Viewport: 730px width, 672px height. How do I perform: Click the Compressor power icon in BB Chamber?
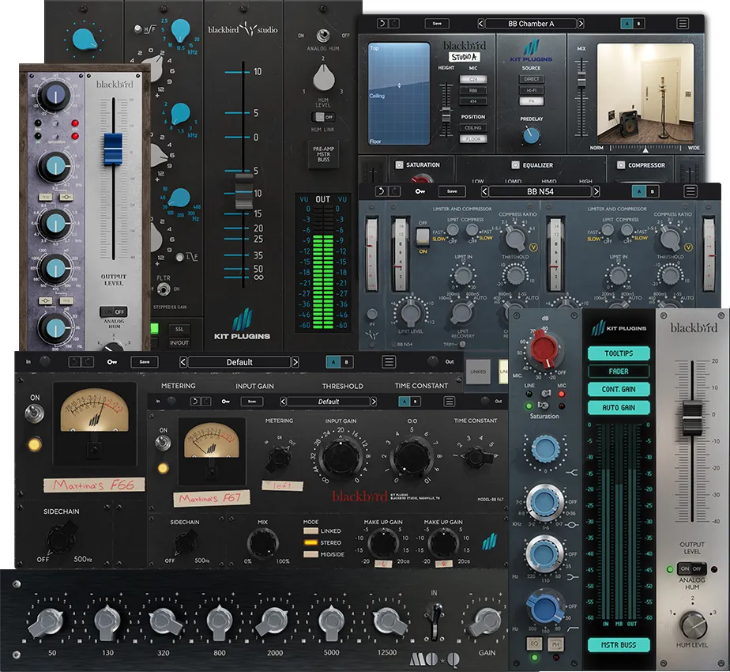621,165
